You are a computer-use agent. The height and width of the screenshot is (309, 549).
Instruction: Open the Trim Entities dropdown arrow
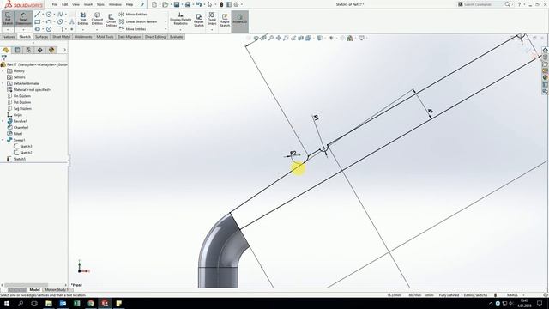[83, 29]
